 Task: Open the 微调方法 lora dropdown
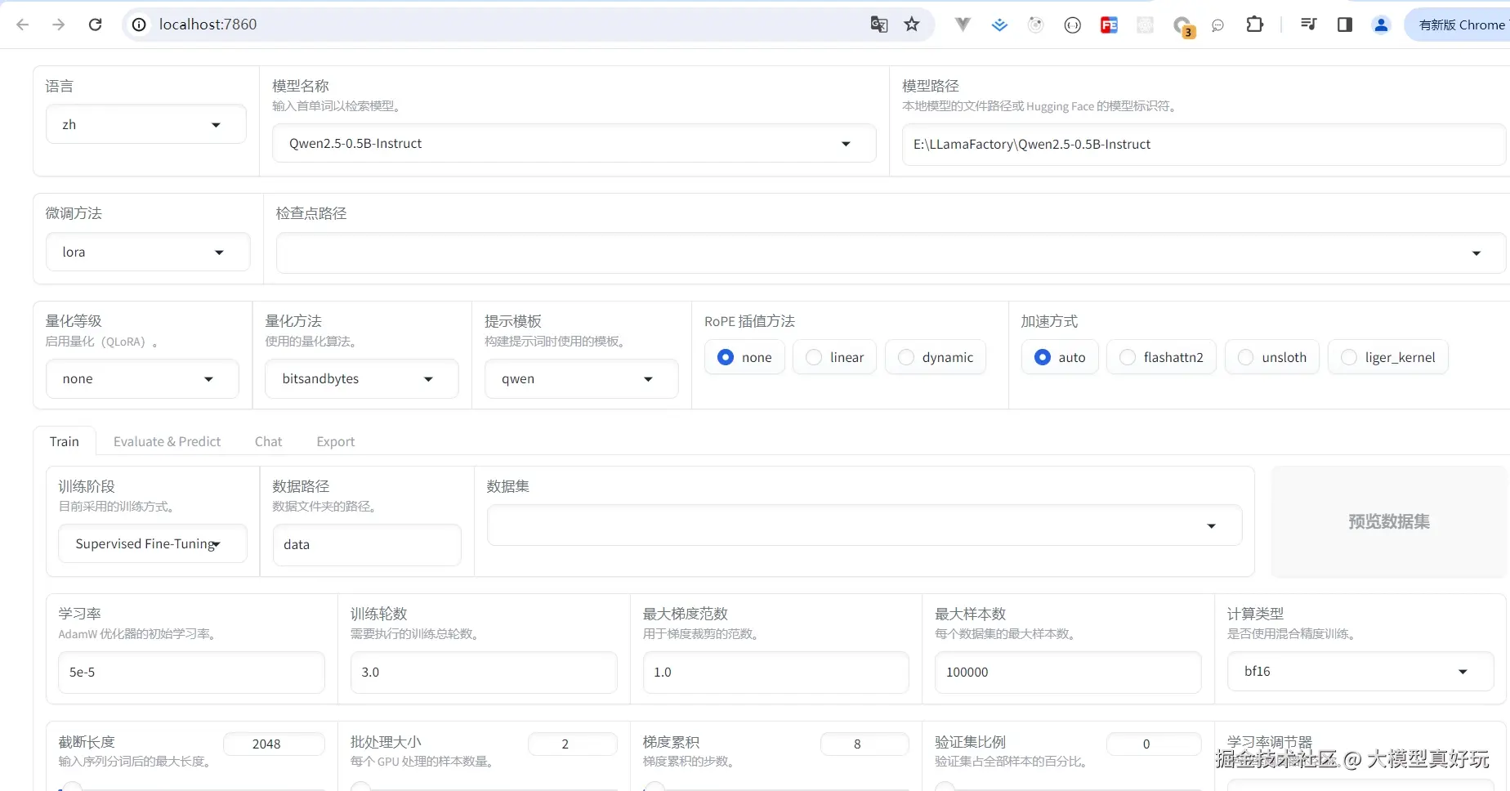(148, 252)
